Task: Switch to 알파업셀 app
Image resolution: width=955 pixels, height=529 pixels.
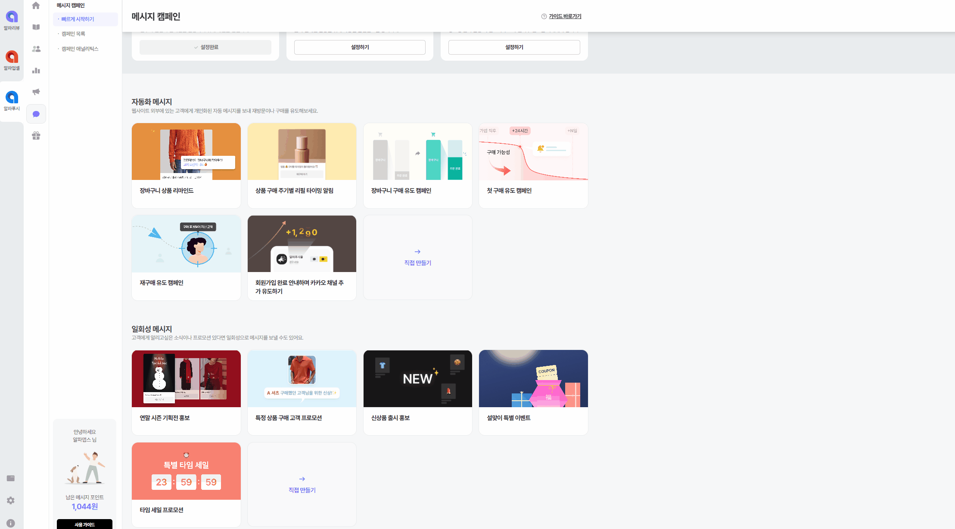Action: (12, 60)
